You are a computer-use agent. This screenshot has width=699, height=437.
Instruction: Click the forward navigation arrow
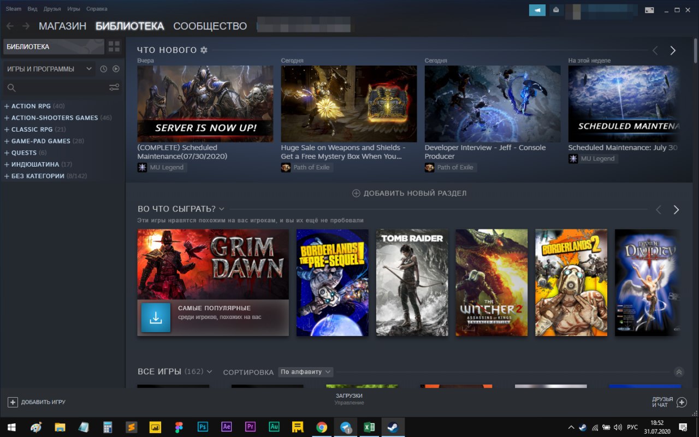pos(26,26)
